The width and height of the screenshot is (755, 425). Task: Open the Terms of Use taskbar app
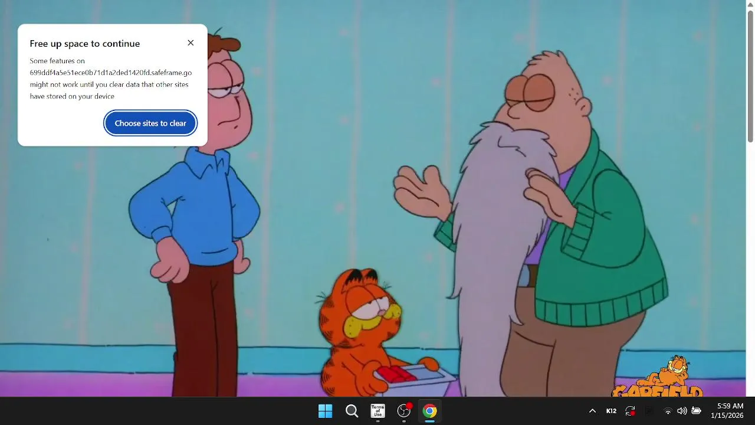pos(377,411)
